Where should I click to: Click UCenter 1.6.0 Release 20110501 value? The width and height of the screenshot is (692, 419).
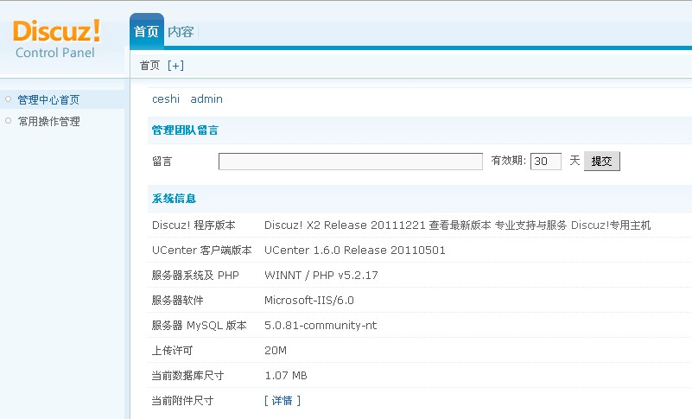click(x=355, y=251)
